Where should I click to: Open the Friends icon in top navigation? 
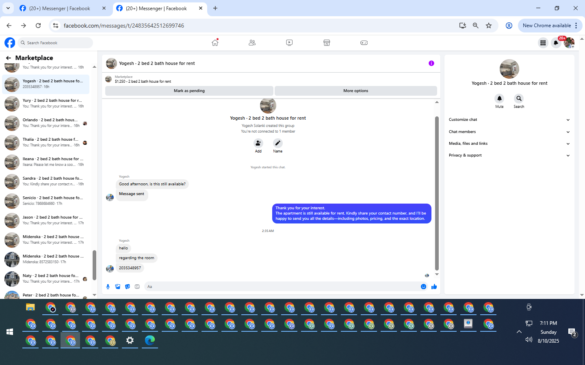pyautogui.click(x=252, y=43)
